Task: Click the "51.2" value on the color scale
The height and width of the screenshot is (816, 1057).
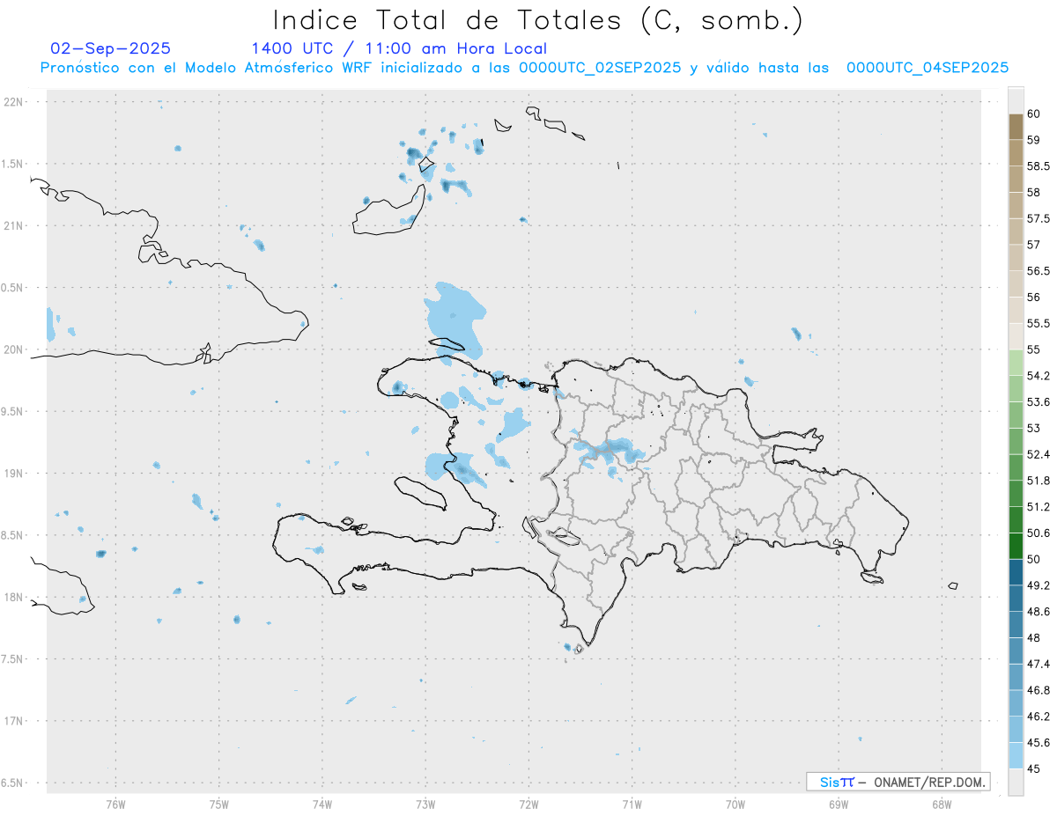Action: pos(1038,507)
